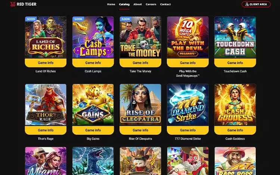Click the Red Tiger logo

pos(24,4)
